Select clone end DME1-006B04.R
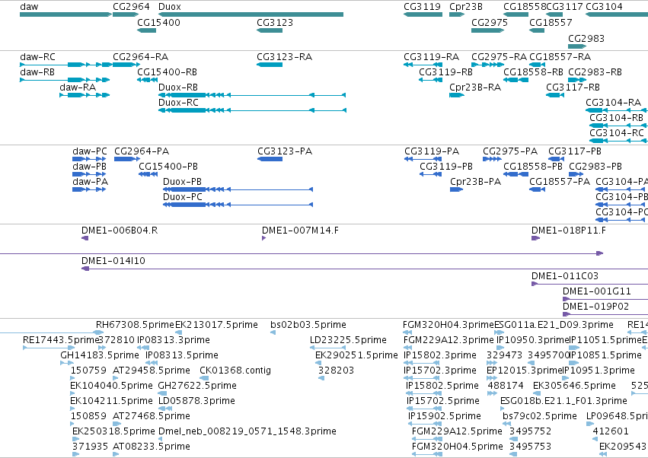The width and height of the screenshot is (648, 458). coord(85,238)
